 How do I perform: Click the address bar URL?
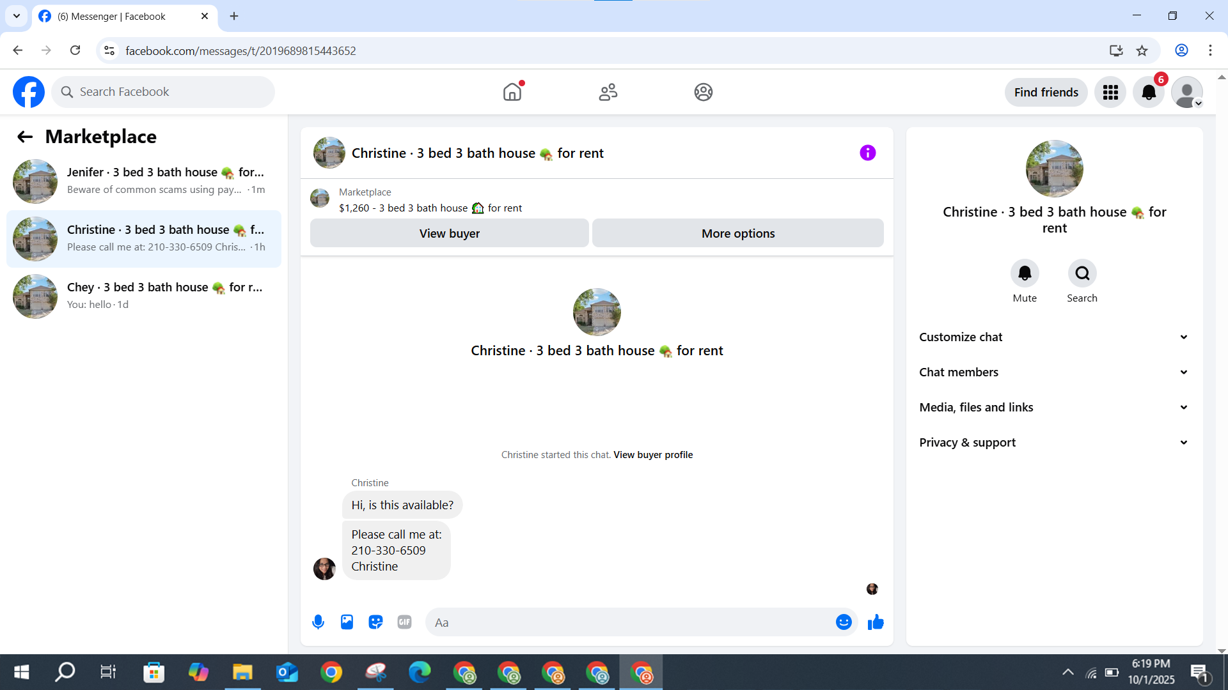click(x=240, y=50)
